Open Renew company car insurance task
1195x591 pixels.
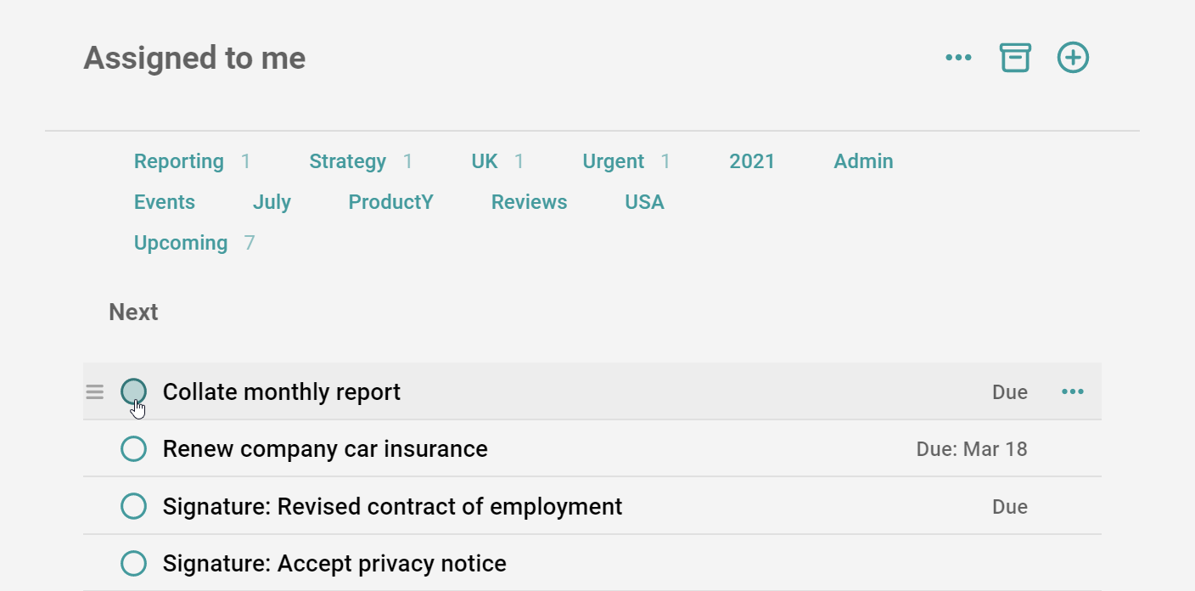(x=325, y=448)
